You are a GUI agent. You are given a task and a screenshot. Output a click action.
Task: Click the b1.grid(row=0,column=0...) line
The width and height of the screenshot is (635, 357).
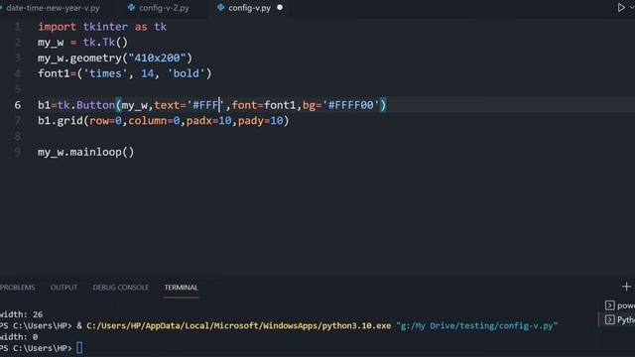point(163,121)
